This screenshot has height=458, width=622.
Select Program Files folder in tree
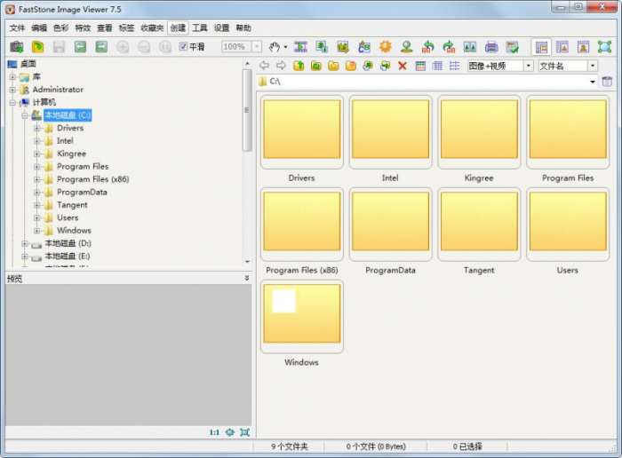(83, 166)
